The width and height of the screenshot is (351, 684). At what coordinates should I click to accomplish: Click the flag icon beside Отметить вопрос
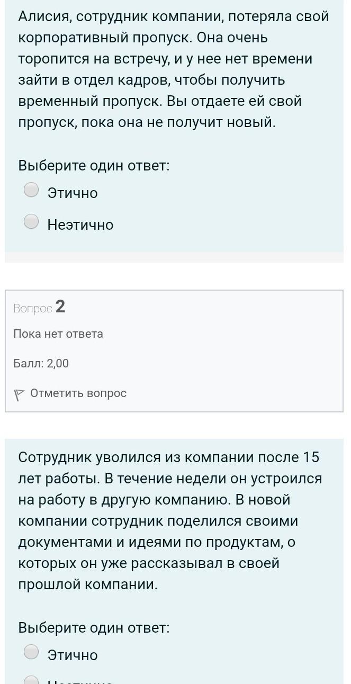pos(20,394)
